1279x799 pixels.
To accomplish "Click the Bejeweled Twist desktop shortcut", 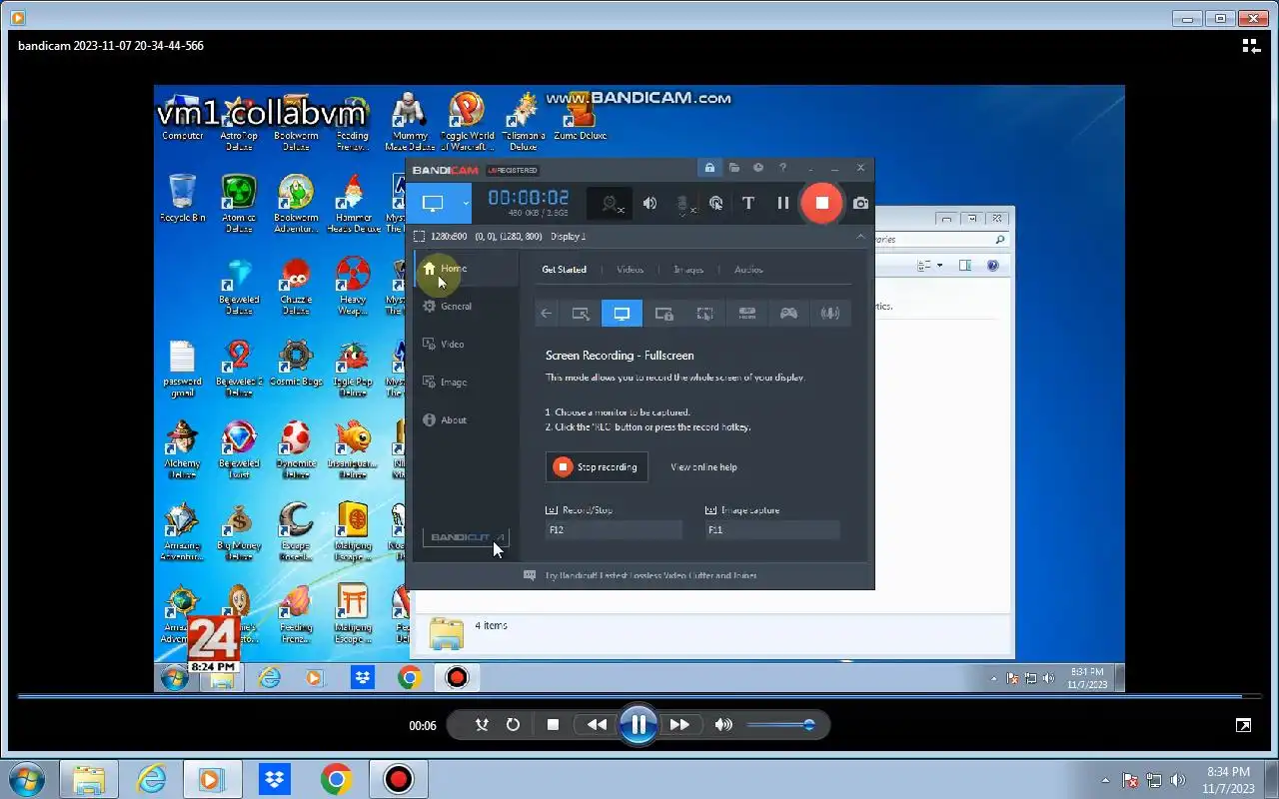I will point(239,450).
